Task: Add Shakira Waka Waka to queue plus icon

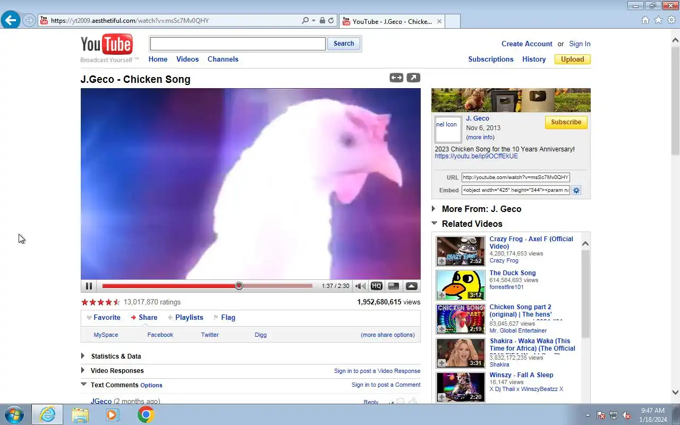Action: coord(441,363)
